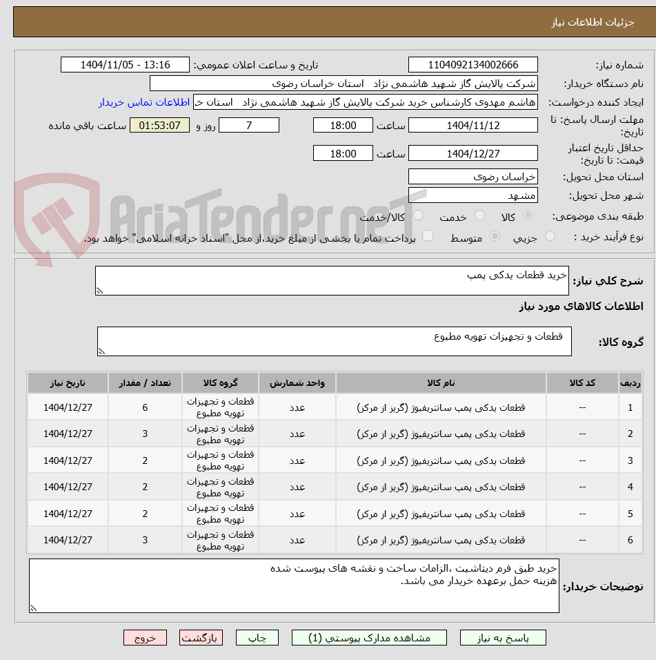Click the ردیف column header
Viewport: 656px width, 660px height.
point(630,383)
